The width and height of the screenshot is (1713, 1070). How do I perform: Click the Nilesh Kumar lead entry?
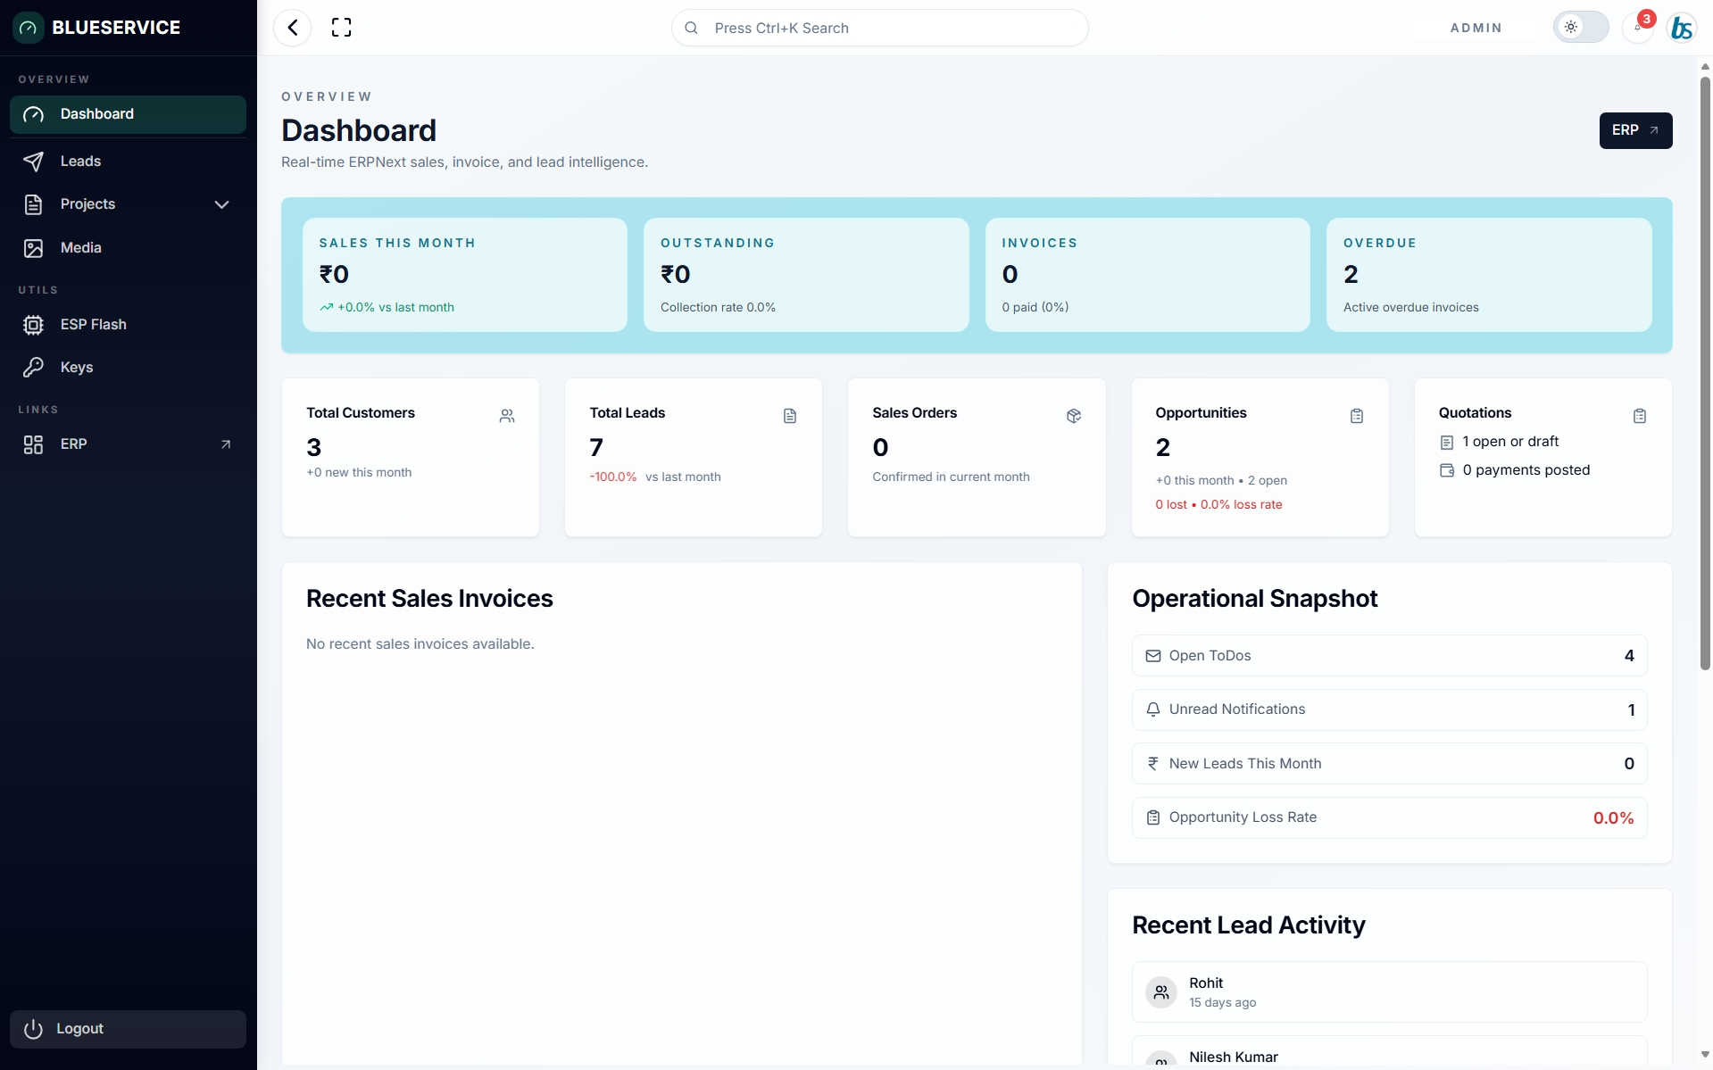coord(1389,1051)
